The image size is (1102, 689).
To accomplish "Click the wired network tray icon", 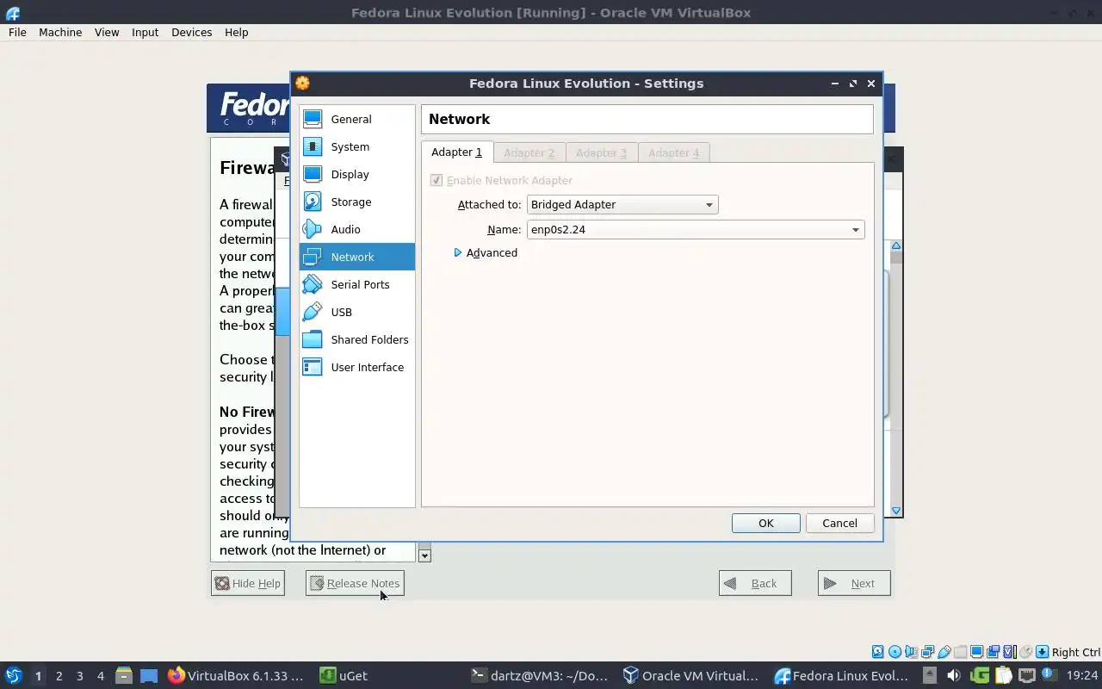I will pyautogui.click(x=1027, y=675).
